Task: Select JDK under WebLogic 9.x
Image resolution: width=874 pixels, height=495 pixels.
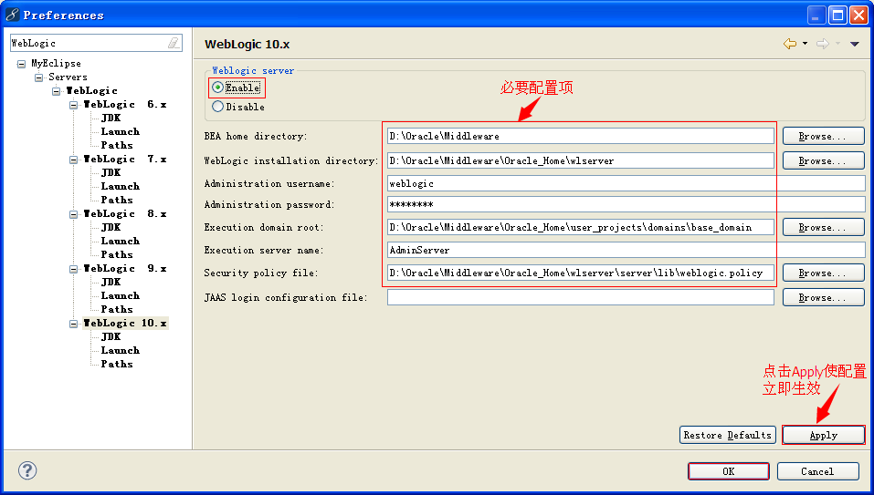Action: pyautogui.click(x=111, y=282)
